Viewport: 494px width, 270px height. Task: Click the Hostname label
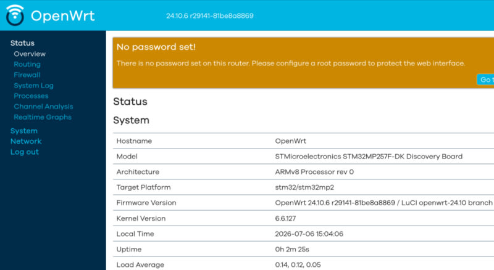point(134,141)
